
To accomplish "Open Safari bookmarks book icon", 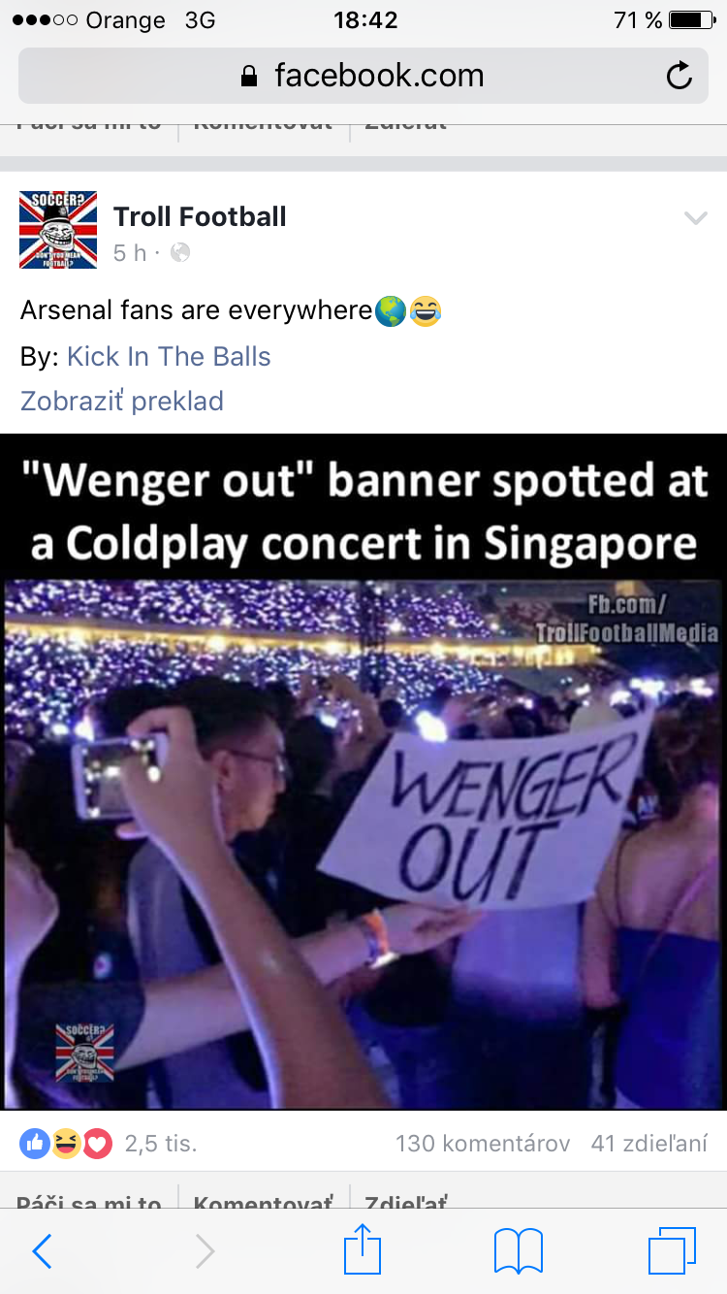I will point(519,1250).
